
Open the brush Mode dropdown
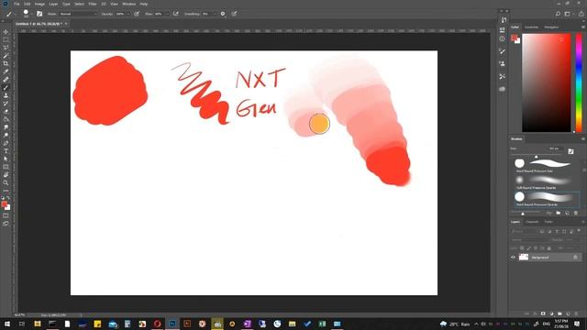[78, 14]
